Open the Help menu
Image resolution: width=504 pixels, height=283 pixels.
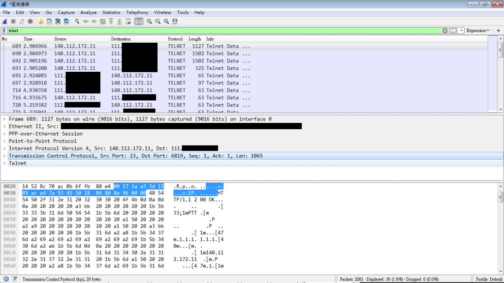point(199,12)
